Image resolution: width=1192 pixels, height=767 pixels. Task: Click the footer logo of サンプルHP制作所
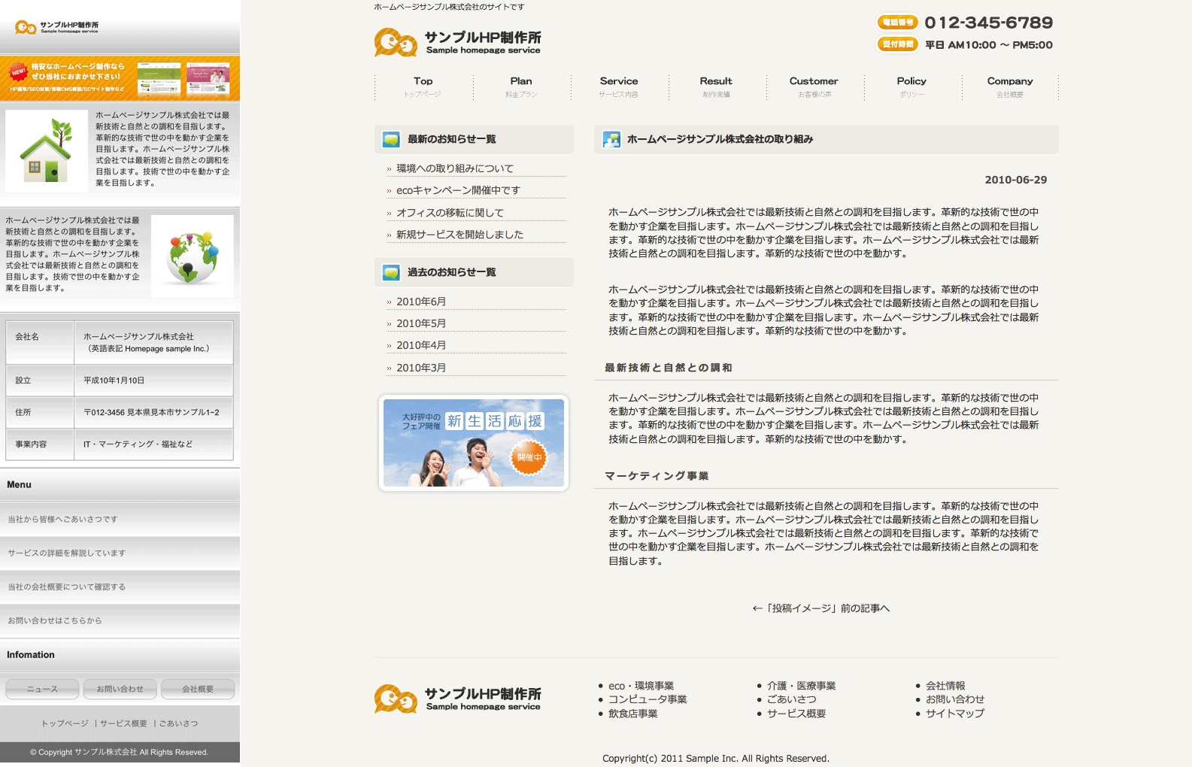pyautogui.click(x=457, y=699)
